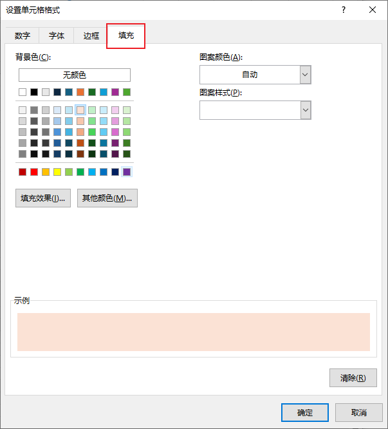Choose cyan-blue swatch in standard colors row

tap(92, 172)
